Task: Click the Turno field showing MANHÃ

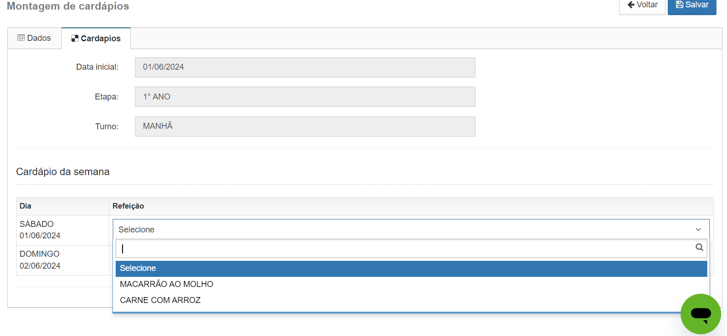Action: [305, 127]
